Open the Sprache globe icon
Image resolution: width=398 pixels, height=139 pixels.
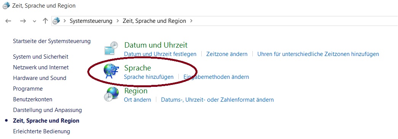tap(111, 71)
